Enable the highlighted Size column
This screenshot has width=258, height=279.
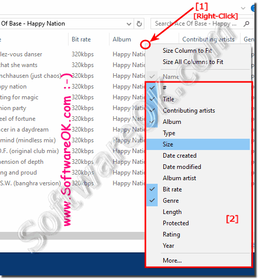point(198,144)
